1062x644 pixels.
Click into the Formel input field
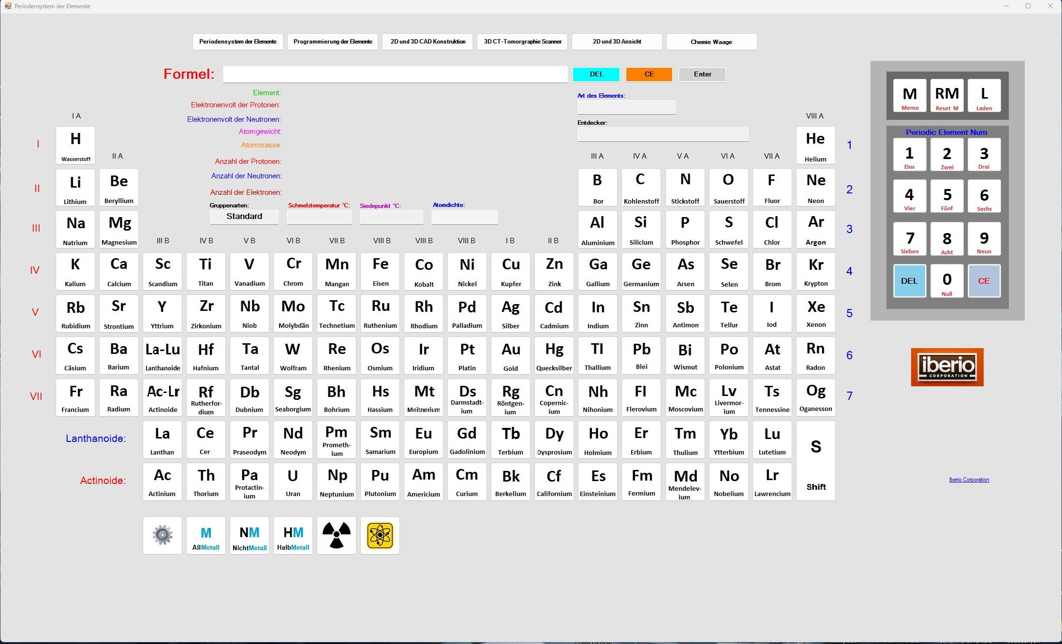pyautogui.click(x=395, y=74)
